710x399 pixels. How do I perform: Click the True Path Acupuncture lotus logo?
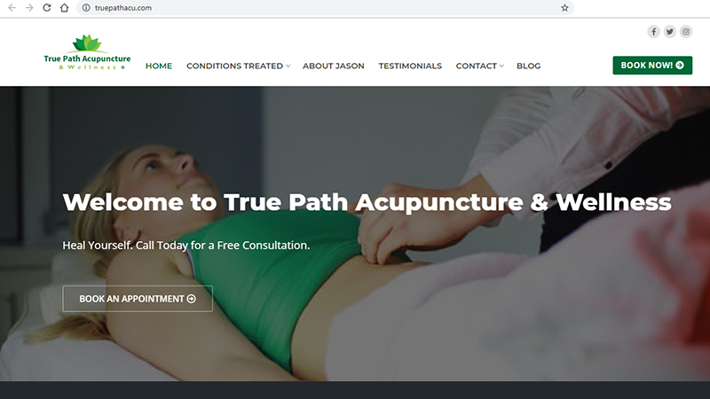(87, 52)
